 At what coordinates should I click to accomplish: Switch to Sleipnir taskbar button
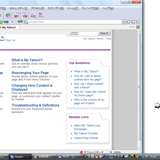(x=20, y=157)
